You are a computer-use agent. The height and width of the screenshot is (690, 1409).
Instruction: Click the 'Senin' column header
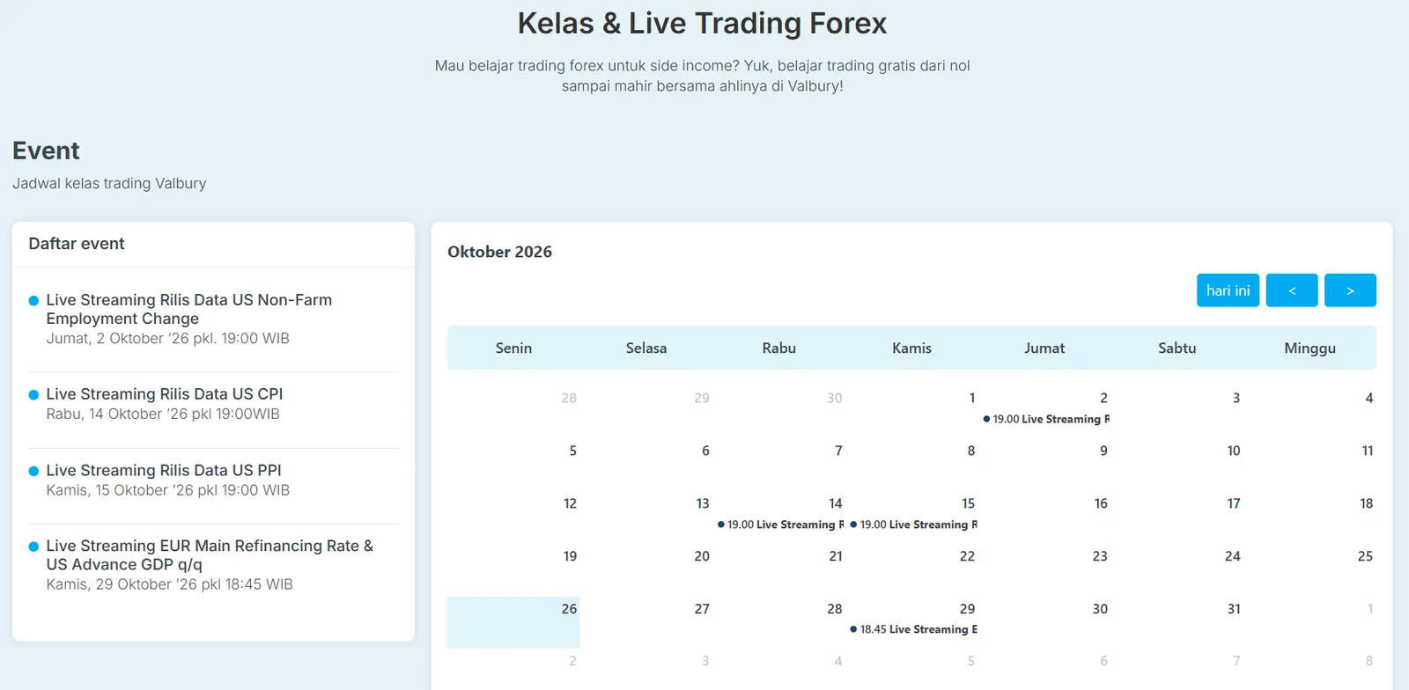(x=513, y=348)
